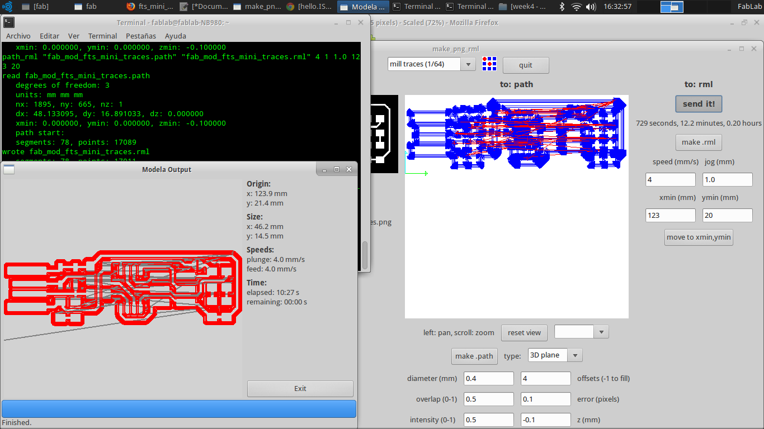Click the offsets input field showing 4
This screenshot has height=429, width=764.
tap(546, 378)
